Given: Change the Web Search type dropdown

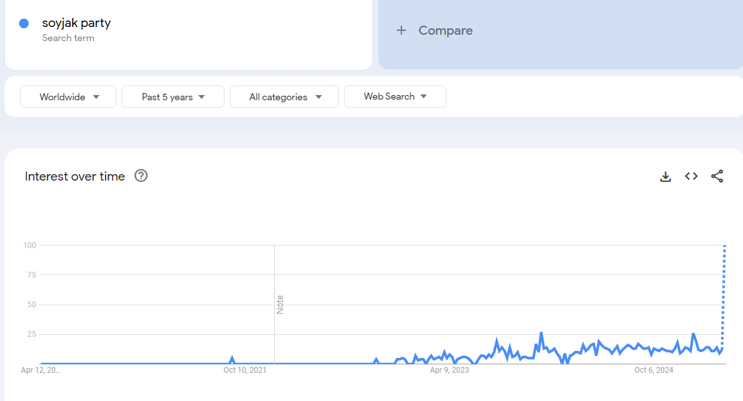Looking at the screenshot, I should pyautogui.click(x=395, y=96).
